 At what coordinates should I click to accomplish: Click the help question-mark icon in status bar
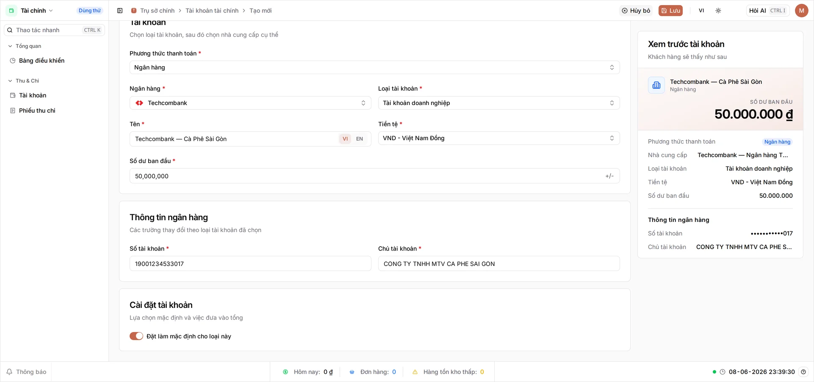point(803,372)
